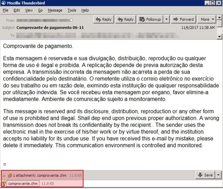Click the paperclip attachment icon
The width and height of the screenshot is (223, 189).
[x=10, y=176]
